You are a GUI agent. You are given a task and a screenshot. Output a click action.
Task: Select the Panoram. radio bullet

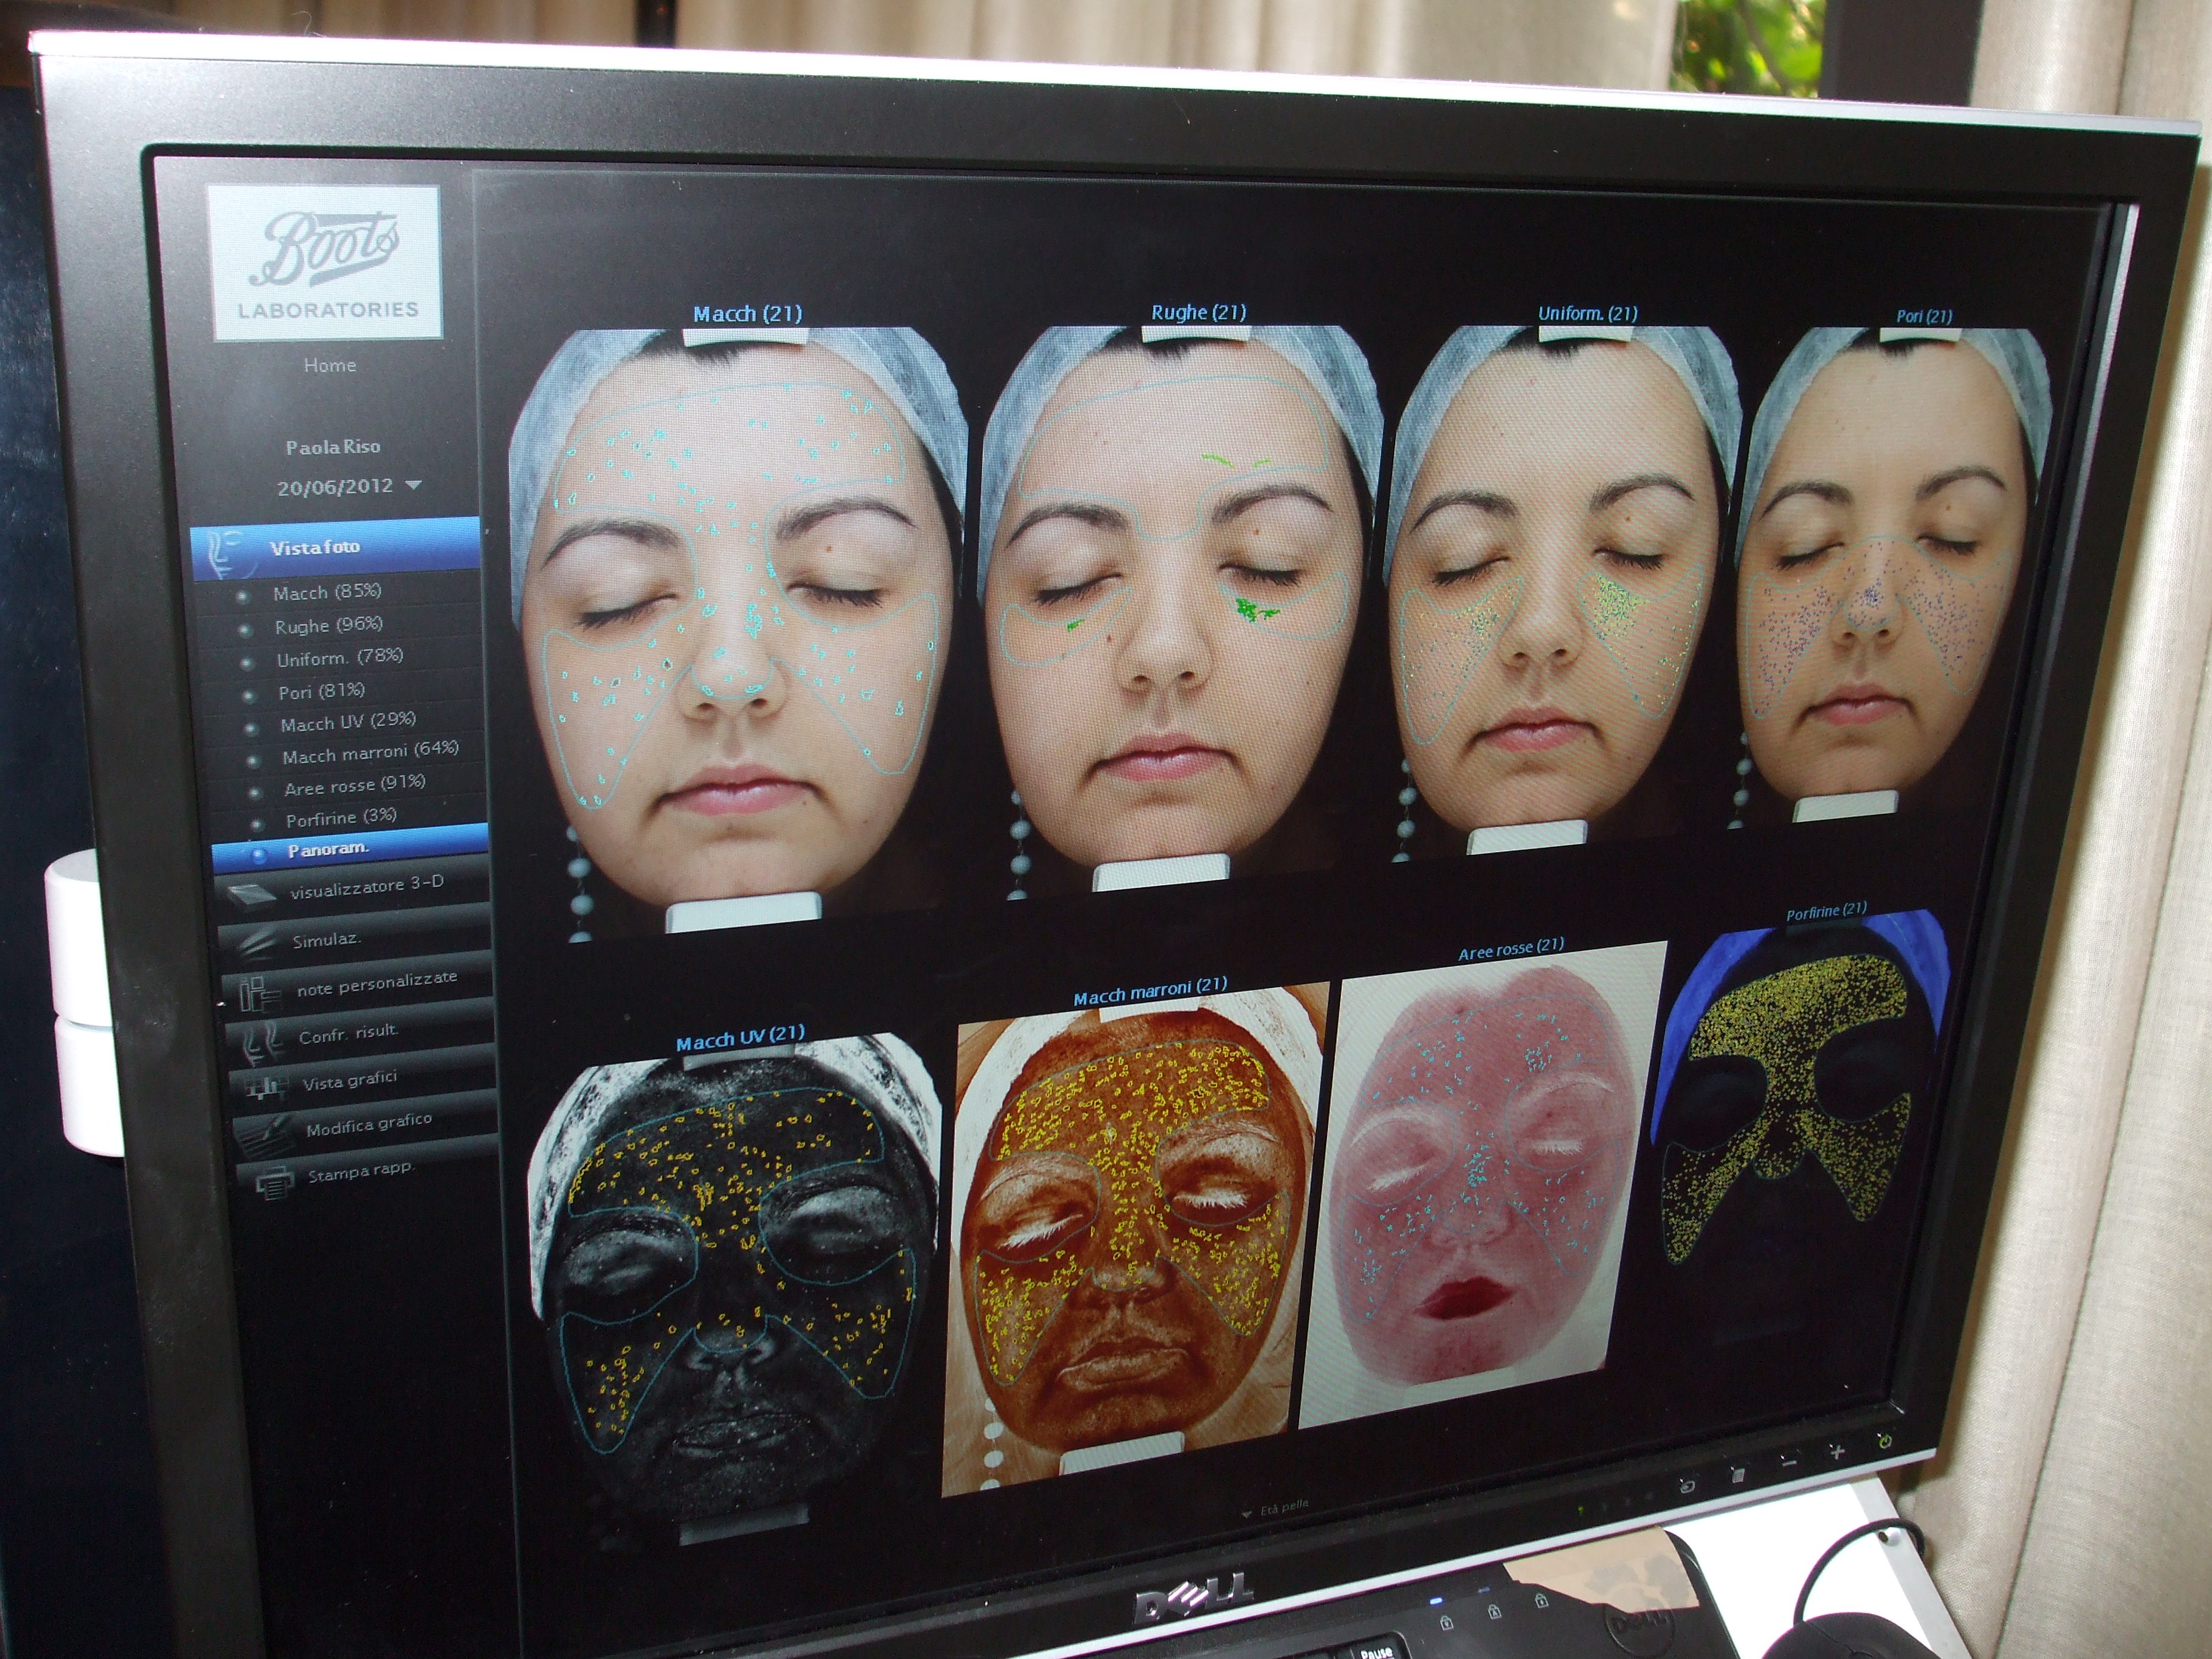[x=260, y=855]
